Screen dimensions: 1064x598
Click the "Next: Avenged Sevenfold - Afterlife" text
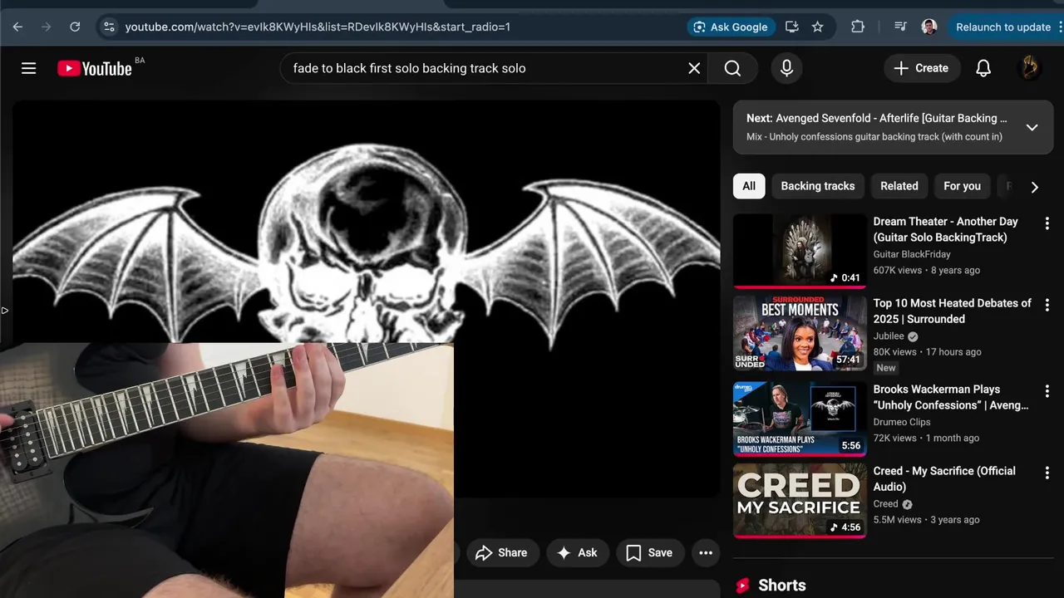876,118
